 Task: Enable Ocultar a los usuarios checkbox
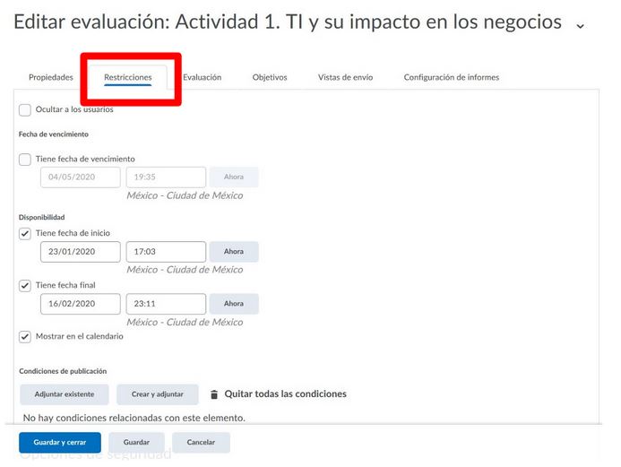pos(25,109)
